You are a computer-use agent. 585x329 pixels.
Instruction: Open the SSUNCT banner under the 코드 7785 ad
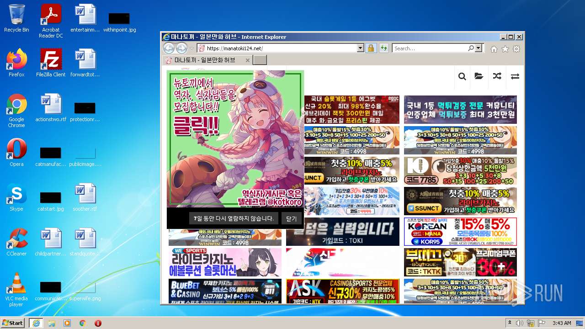[460, 201]
